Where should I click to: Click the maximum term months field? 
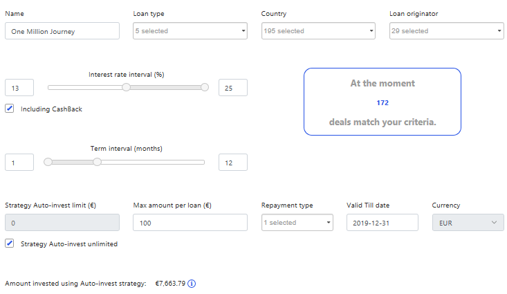coord(232,162)
